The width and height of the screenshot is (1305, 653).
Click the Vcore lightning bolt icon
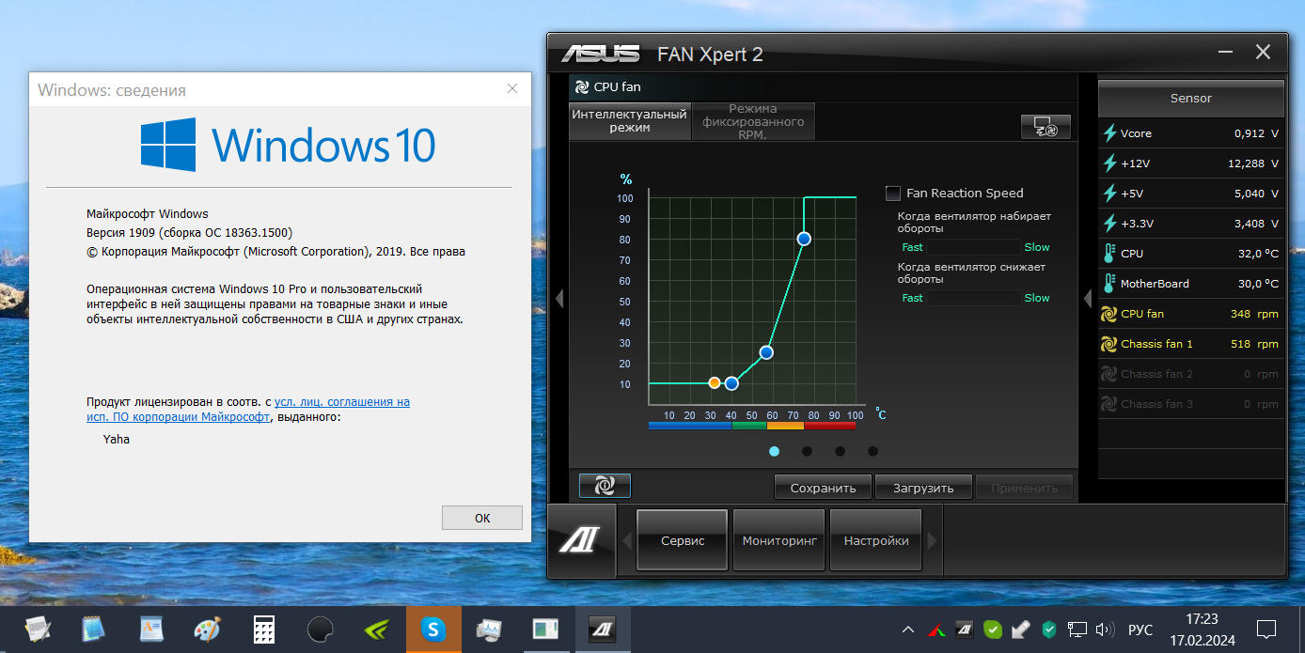pos(1109,133)
